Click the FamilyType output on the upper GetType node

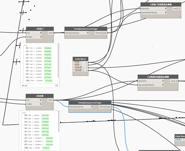coord(101,33)
